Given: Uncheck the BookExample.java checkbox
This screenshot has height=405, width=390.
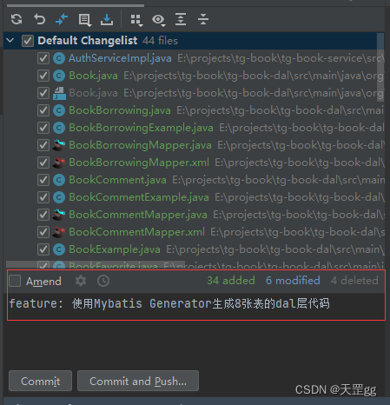Looking at the screenshot, I should tap(43, 249).
